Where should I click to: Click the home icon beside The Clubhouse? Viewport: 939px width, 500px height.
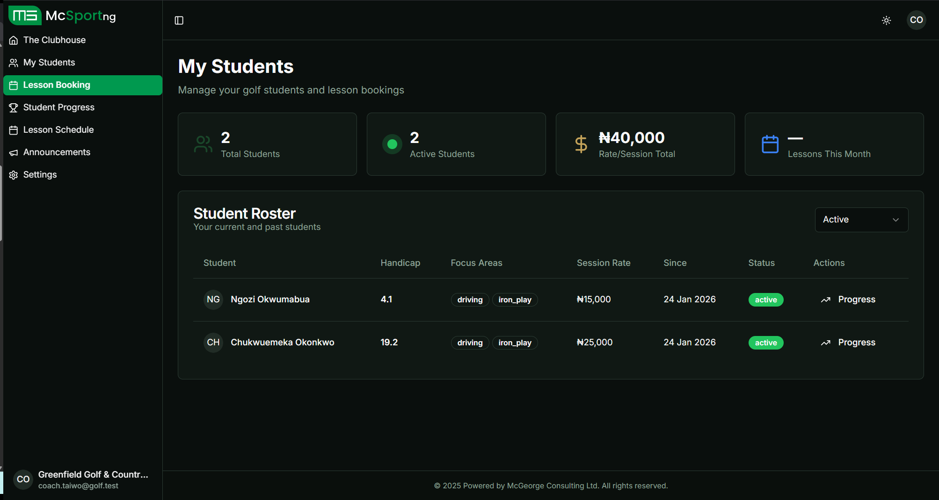point(14,40)
